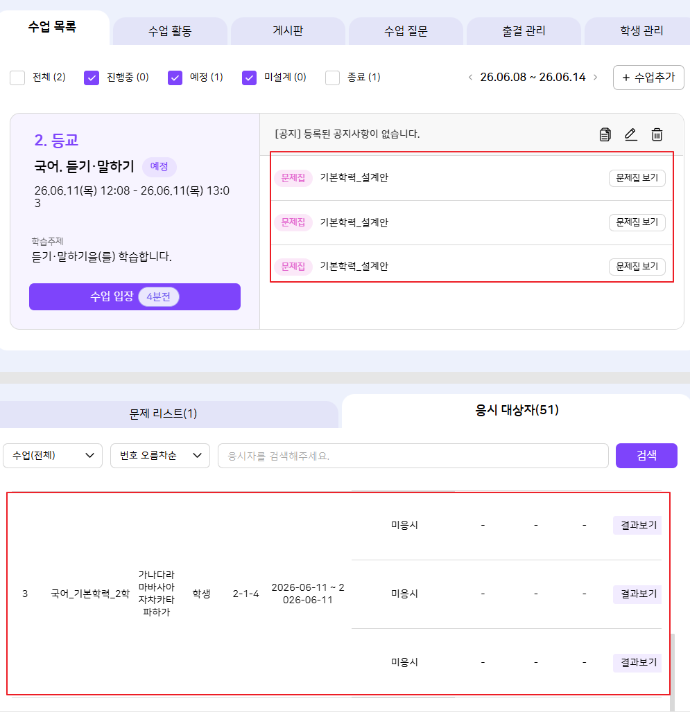The height and width of the screenshot is (712, 690).
Task: Click the 예정 status badge
Action: click(x=159, y=167)
